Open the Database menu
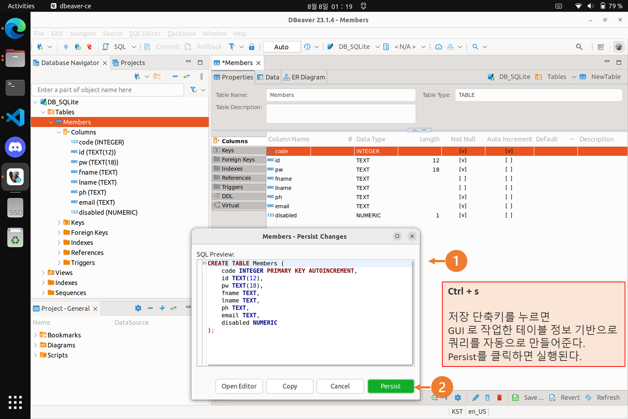This screenshot has height=419, width=628. coord(182,34)
